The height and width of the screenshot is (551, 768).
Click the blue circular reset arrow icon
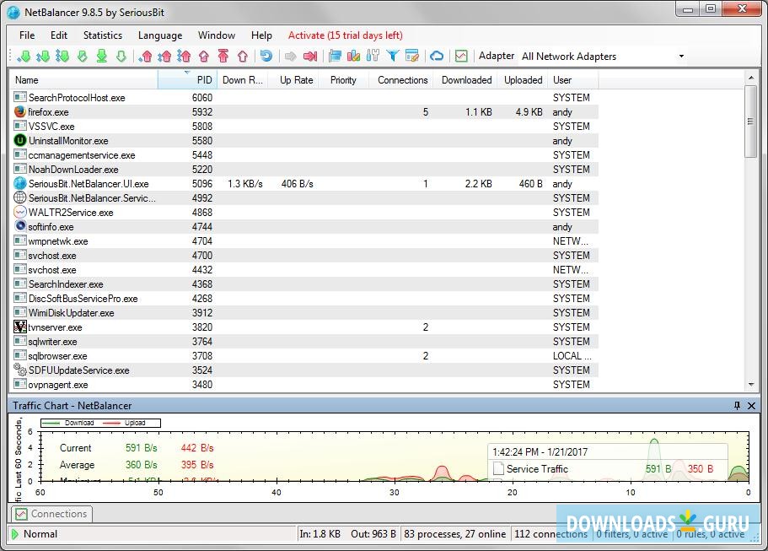(x=266, y=56)
